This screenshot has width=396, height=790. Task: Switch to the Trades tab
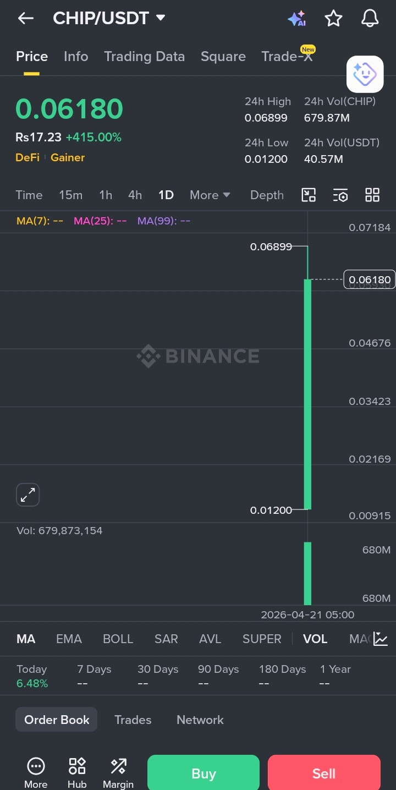pos(133,720)
